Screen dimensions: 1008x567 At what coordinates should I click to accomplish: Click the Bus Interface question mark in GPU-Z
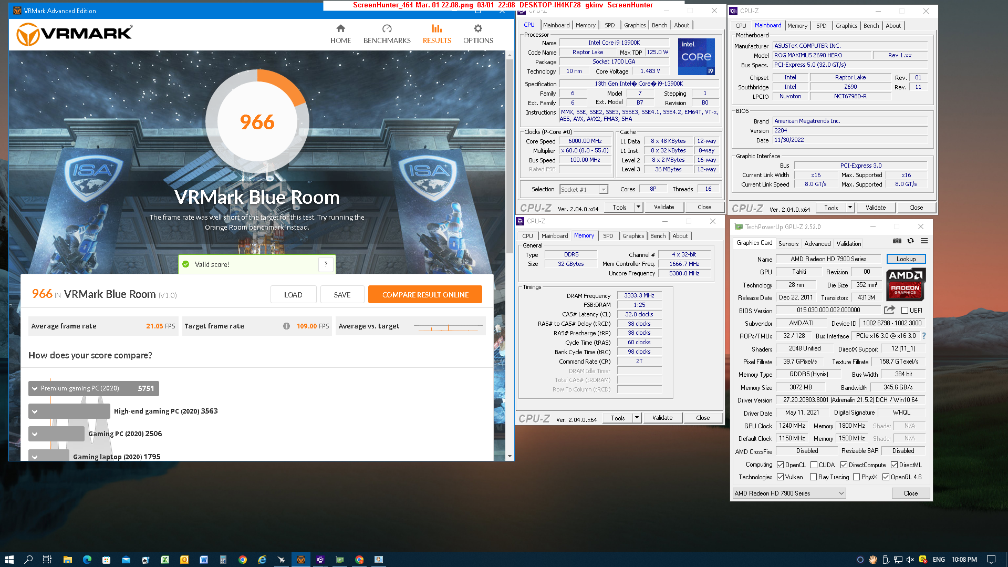[x=924, y=336]
